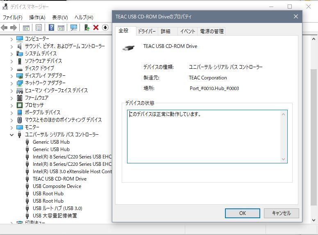Click the コンピューター monitor icon
Screen dimensions: 318x235
pos(20,39)
